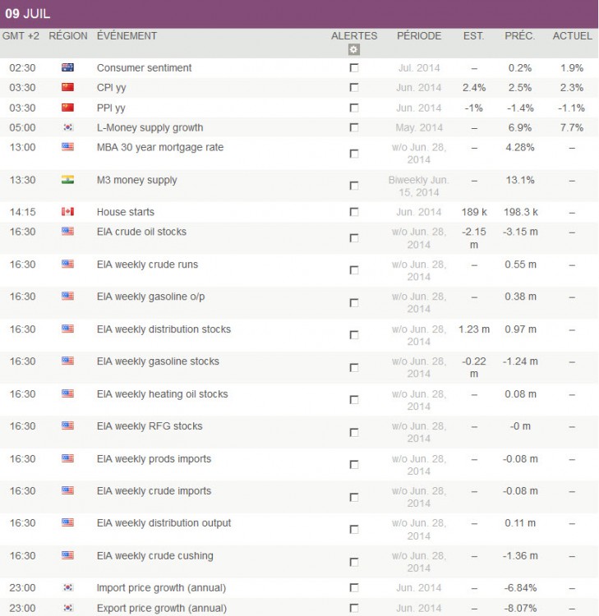This screenshot has height=616, width=599.
Task: Click the India flag beside M3 money supply
Action: [x=67, y=180]
